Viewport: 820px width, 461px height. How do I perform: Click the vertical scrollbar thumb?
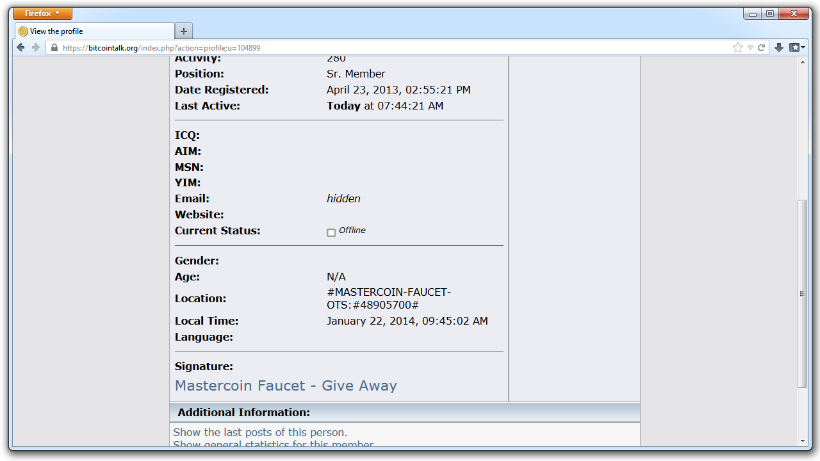tap(803, 293)
